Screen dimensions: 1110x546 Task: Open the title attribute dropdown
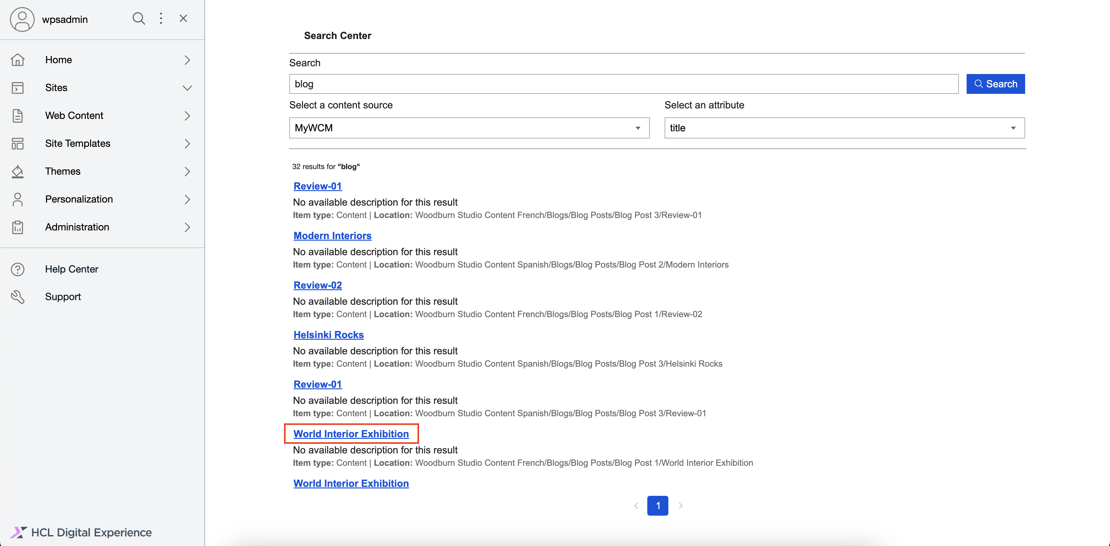[844, 128]
